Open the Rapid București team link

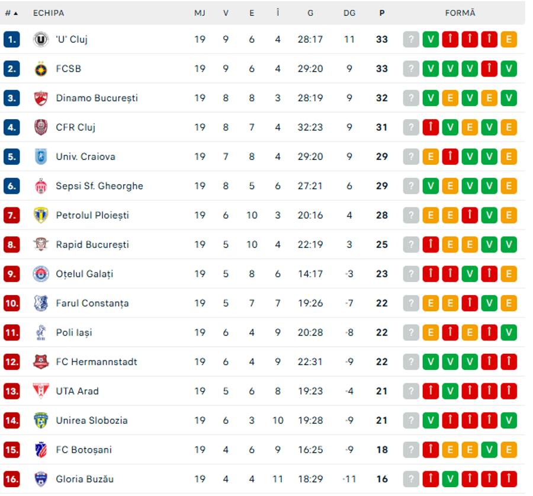(x=92, y=245)
